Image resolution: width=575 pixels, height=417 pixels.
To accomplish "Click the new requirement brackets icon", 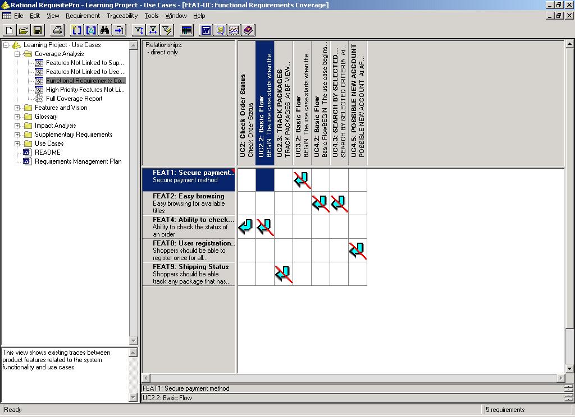I will (x=76, y=30).
